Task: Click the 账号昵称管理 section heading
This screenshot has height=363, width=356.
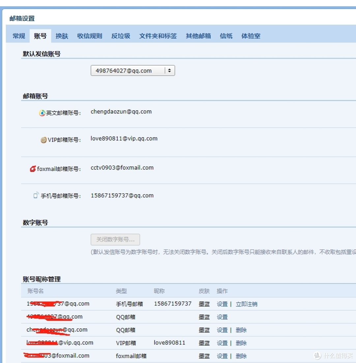Action: point(42,279)
